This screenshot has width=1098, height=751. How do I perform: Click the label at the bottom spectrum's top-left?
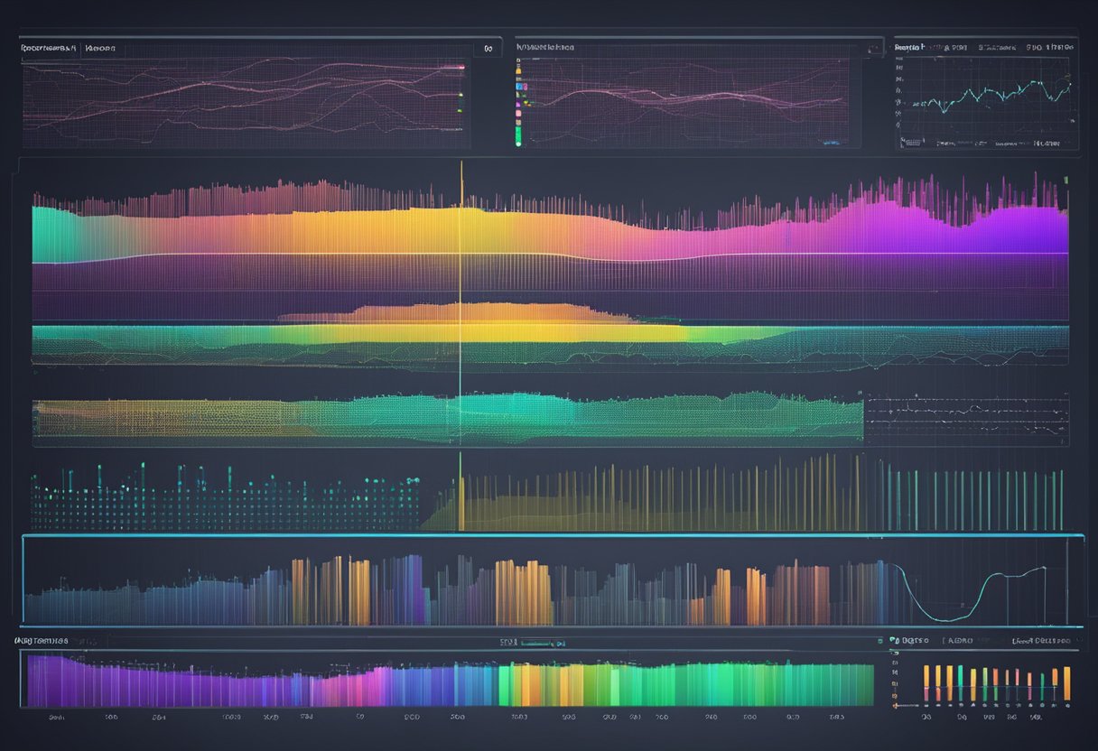click(41, 640)
